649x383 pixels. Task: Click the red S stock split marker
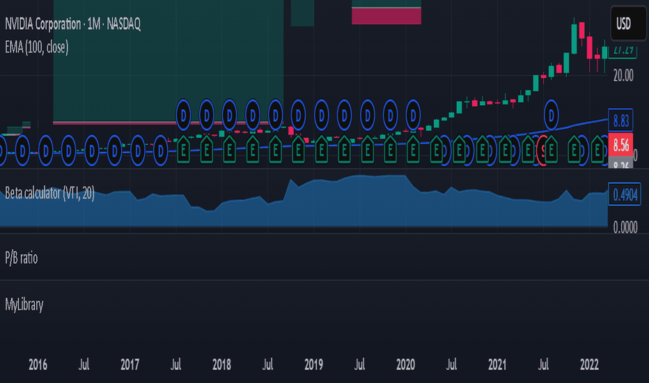click(x=542, y=152)
